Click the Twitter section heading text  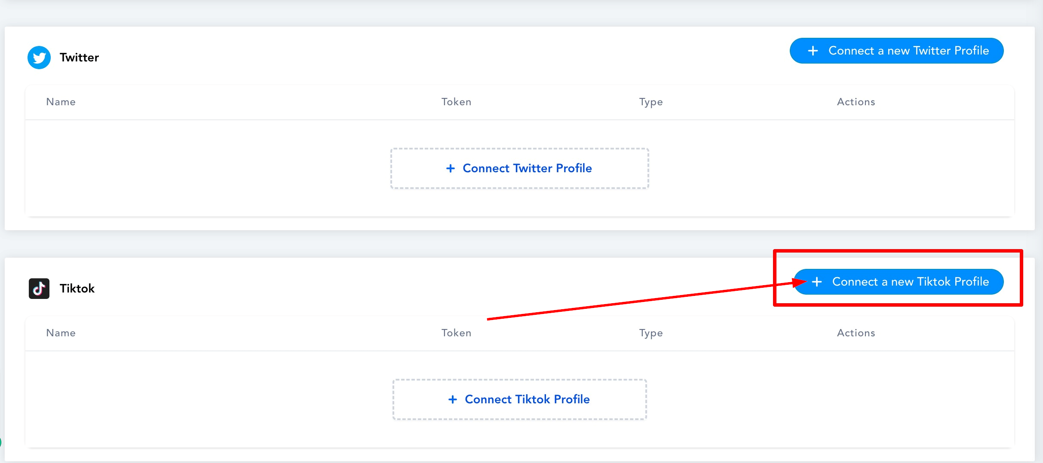pyautogui.click(x=79, y=58)
